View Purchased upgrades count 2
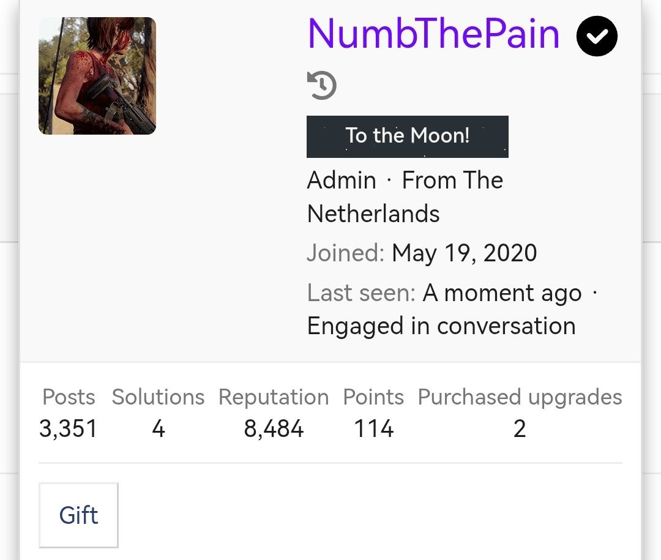Viewport: 661px width, 560px height. click(x=520, y=429)
